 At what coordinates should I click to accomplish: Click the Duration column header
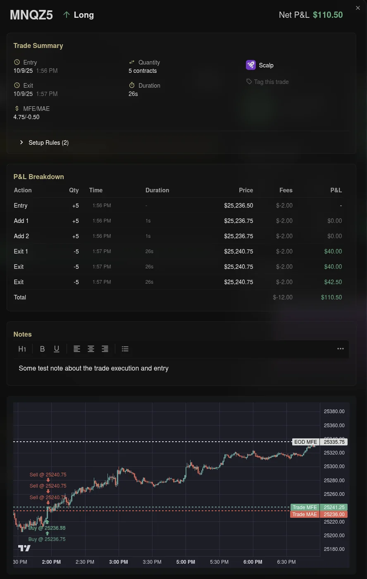(157, 190)
